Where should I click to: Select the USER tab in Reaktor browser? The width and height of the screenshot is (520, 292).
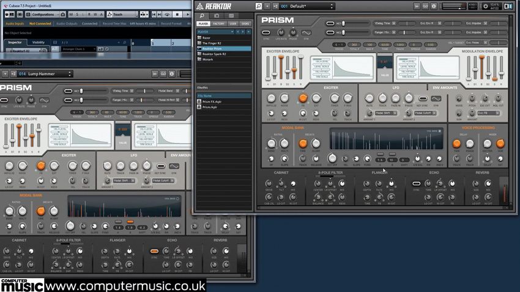tap(233, 24)
